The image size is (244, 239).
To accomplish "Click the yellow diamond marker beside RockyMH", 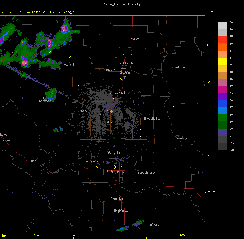I will coord(71,58).
